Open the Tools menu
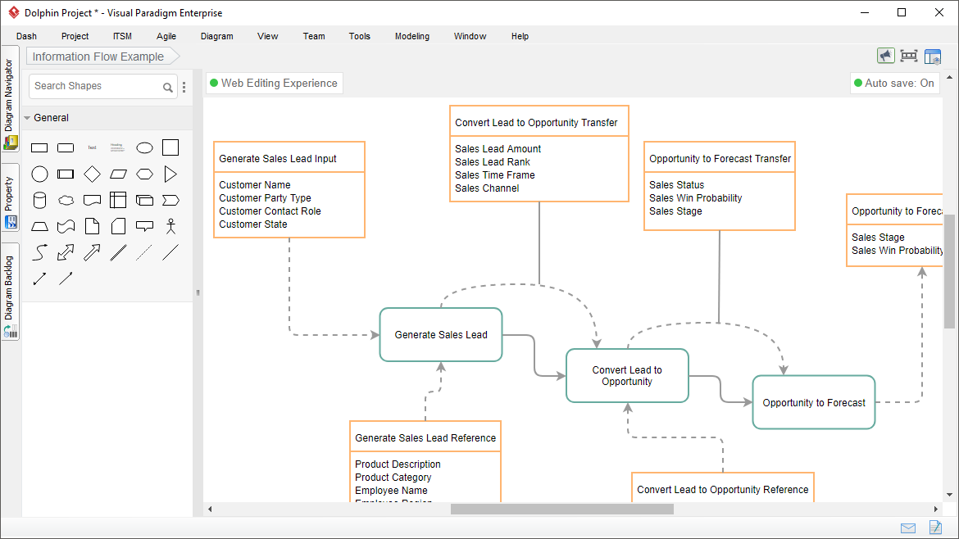This screenshot has height=539, width=959. 360,36
